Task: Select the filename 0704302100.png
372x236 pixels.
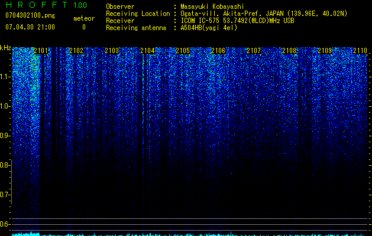Action: click(x=30, y=15)
